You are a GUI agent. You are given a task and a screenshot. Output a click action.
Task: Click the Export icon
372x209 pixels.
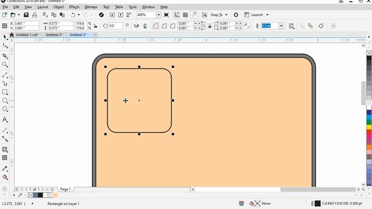120,15
